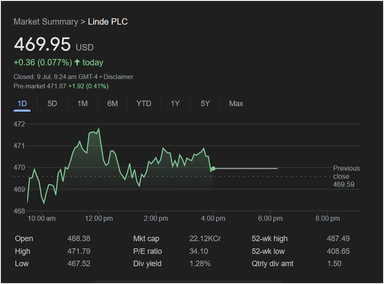Click the grey after-hours line on chart
Image resolution: width=384 pixels, height=284 pixels.
246,169
